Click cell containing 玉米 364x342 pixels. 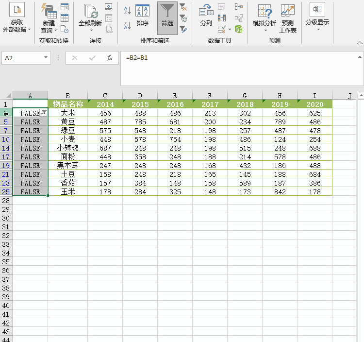[x=68, y=192]
